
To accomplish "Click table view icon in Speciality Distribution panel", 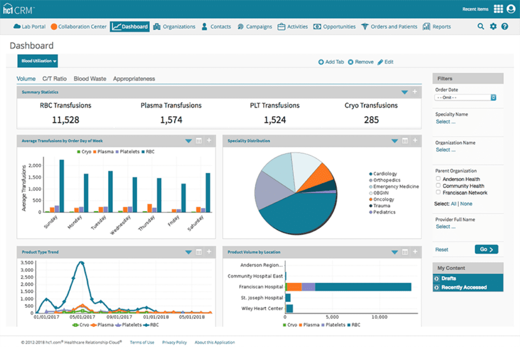I will point(405,141).
